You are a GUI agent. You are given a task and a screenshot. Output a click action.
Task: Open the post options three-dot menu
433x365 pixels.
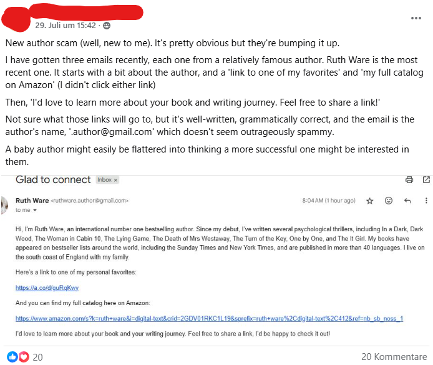[x=416, y=17]
